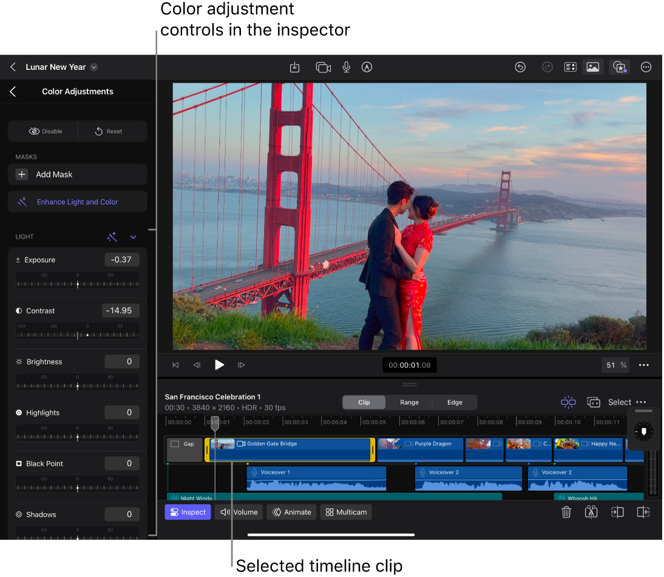Viewport: 664px width, 577px height.
Task: Edit the Highlights value field
Action: click(x=122, y=412)
